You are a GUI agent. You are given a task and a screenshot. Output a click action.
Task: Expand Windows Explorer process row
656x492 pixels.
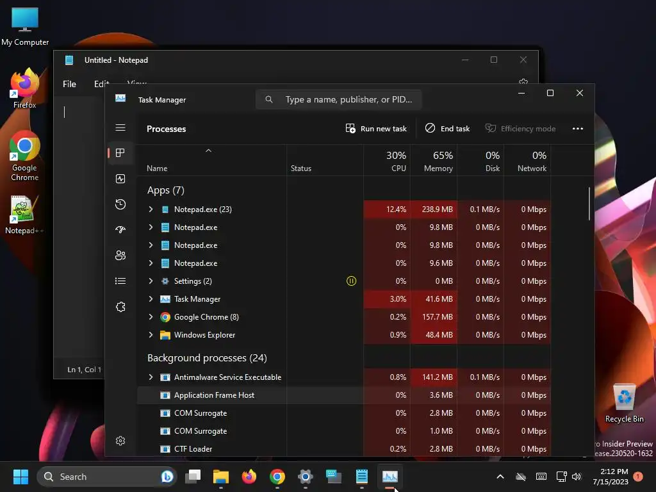pyautogui.click(x=151, y=335)
